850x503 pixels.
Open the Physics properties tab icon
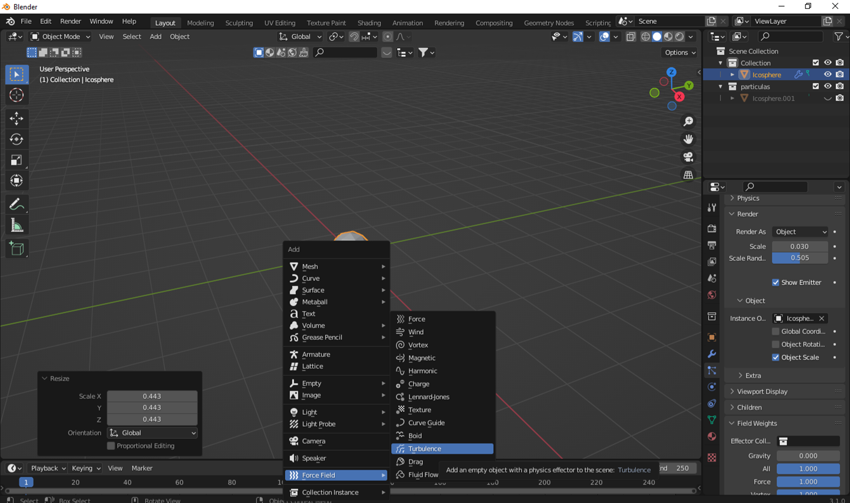pos(712,387)
